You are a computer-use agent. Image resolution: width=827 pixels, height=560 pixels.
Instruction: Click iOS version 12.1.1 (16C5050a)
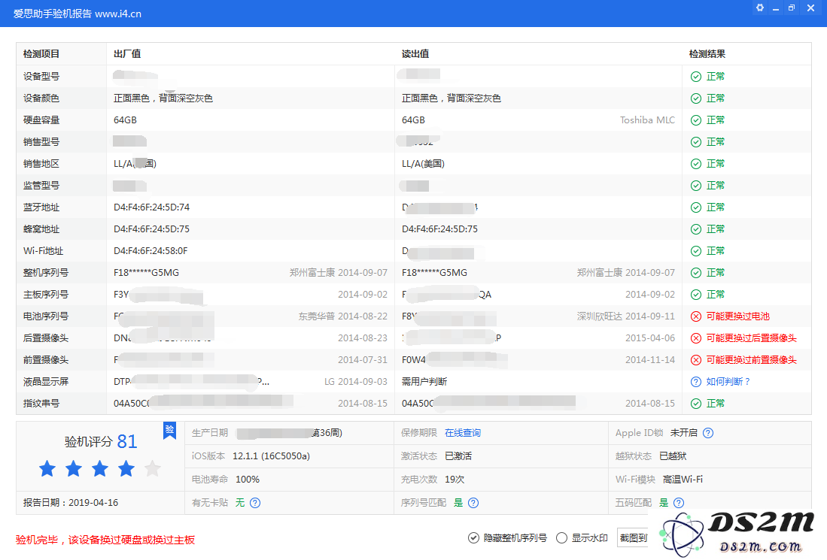271,456
